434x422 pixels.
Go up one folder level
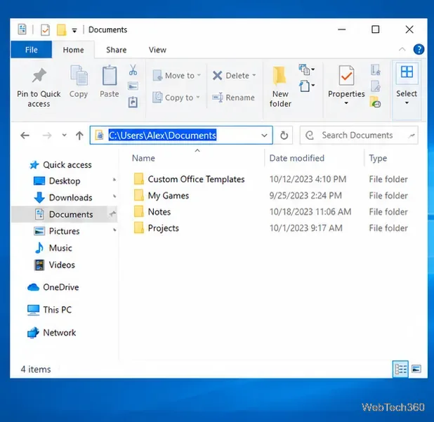(79, 136)
